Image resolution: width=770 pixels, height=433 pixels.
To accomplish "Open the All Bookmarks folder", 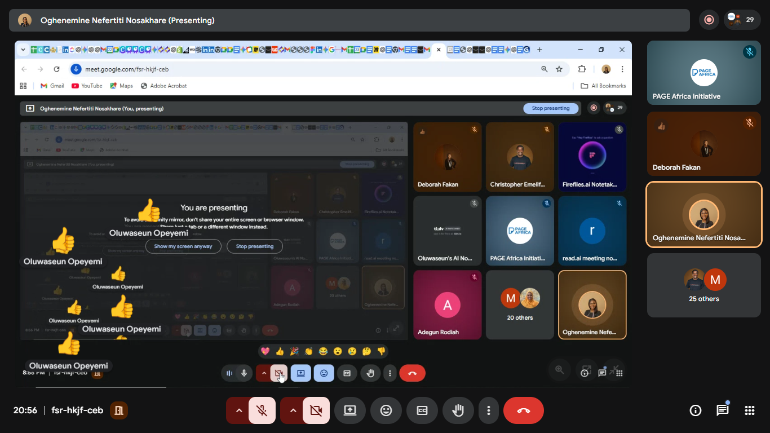I will coord(603,86).
